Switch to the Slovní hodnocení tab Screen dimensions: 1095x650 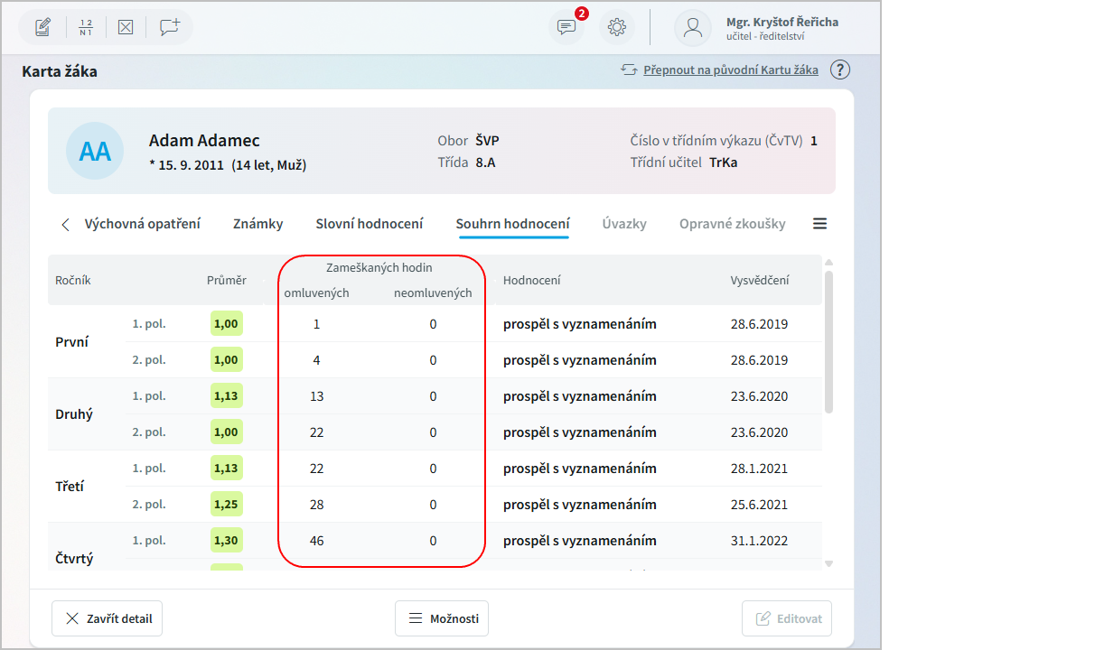point(370,224)
